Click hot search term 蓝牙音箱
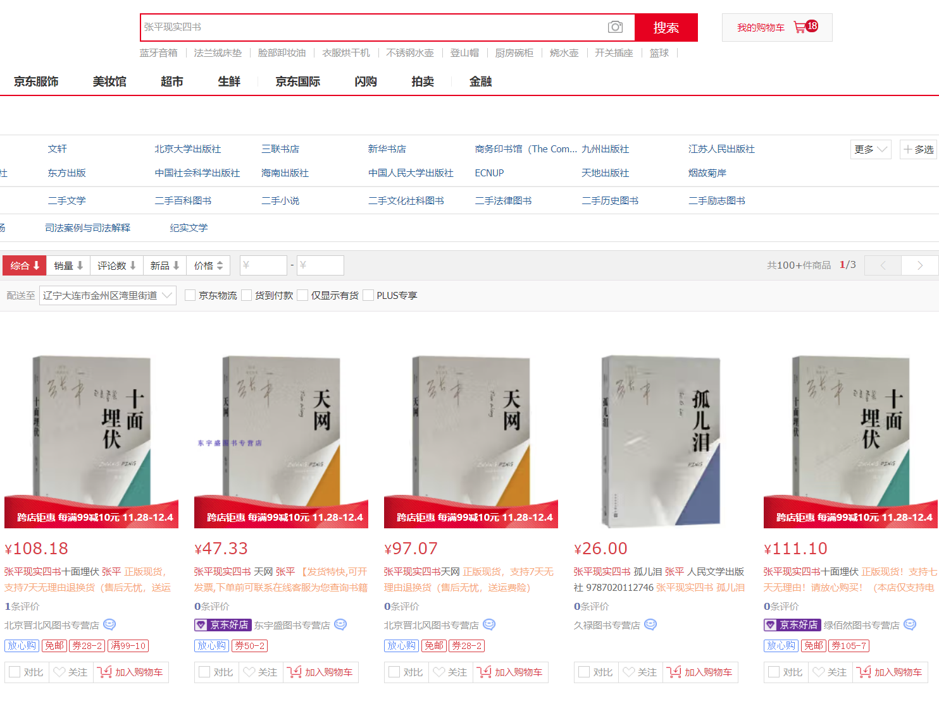The height and width of the screenshot is (704, 939). 158,53
